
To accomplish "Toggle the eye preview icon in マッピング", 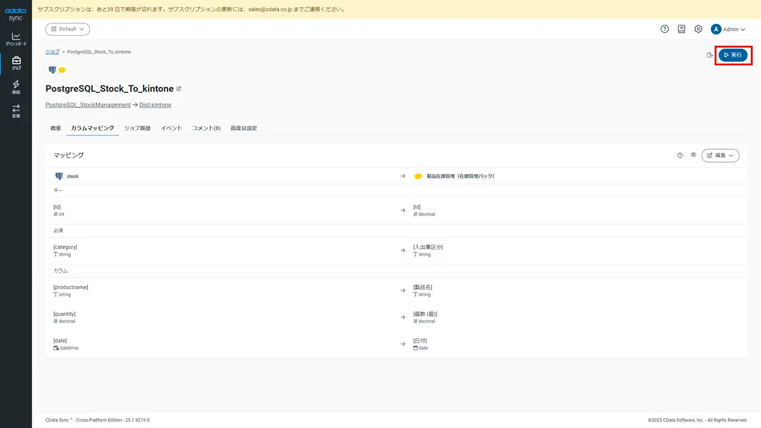I will (693, 155).
